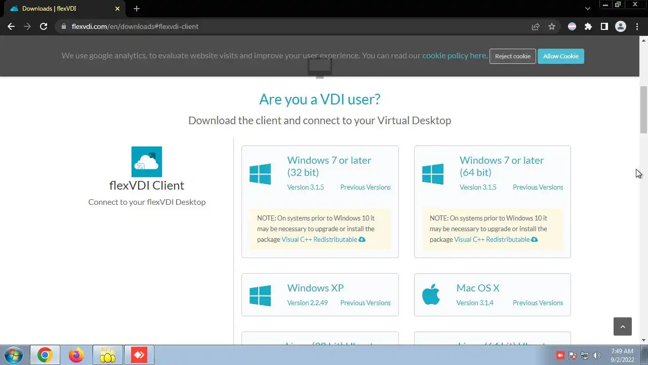Click the site lock icon in address bar
648x365 pixels.
pyautogui.click(x=64, y=26)
